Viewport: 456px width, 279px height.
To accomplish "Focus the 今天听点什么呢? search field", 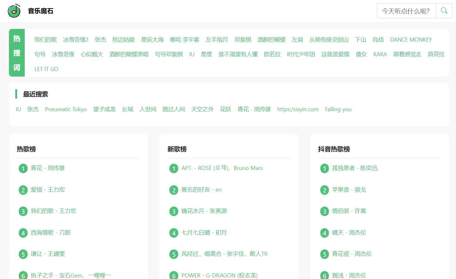I will tap(406, 11).
